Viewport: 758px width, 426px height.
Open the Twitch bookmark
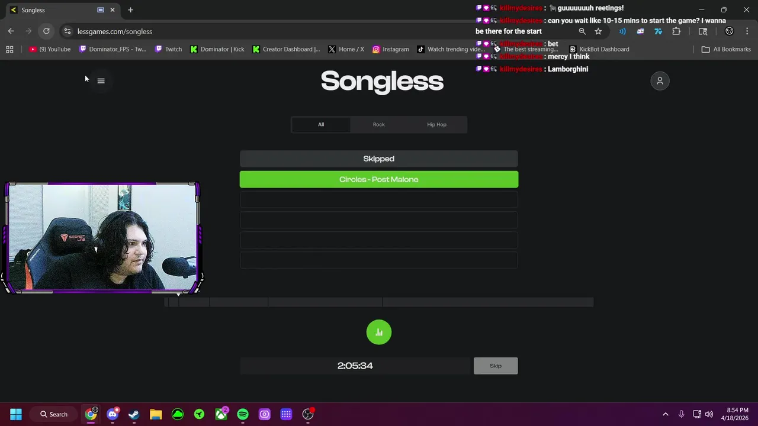[x=168, y=49]
